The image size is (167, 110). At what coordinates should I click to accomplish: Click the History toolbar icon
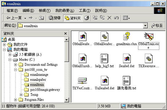[x=86, y=18]
